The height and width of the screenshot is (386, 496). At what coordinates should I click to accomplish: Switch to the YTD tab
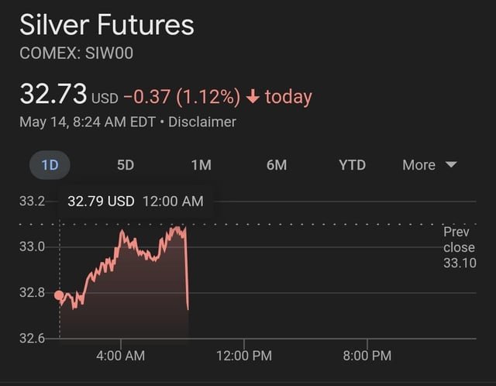click(352, 165)
